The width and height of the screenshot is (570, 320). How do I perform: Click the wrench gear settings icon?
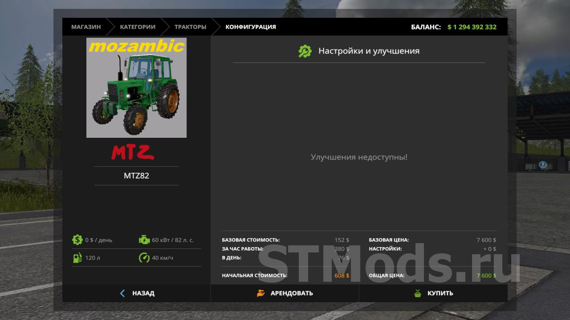tap(305, 51)
